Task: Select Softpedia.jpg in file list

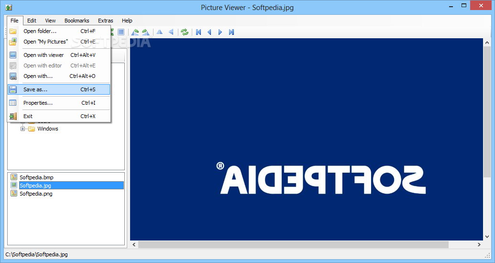Action: (71, 186)
